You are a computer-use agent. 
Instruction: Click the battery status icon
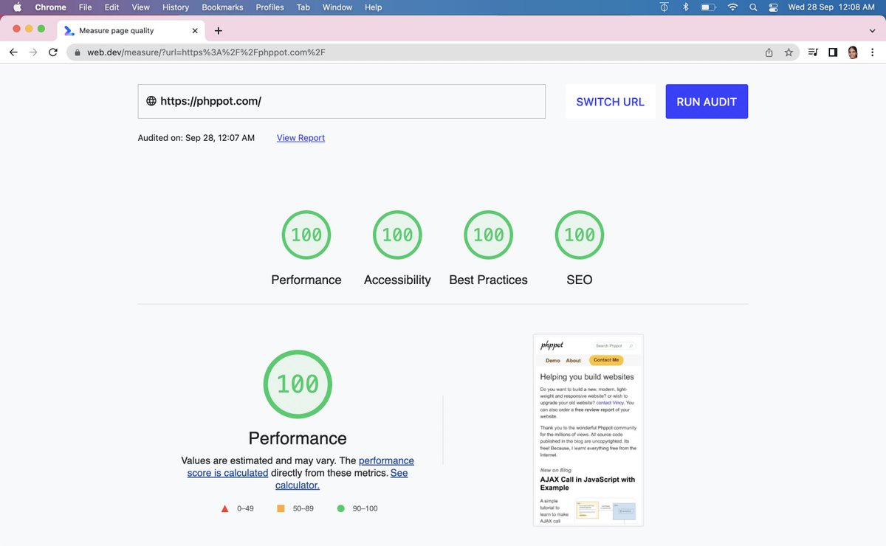pyautogui.click(x=709, y=7)
